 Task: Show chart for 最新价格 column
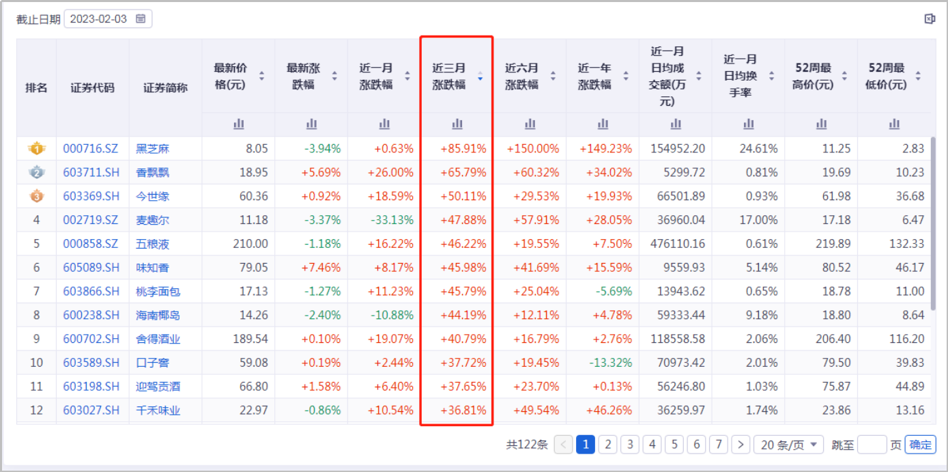[x=239, y=124]
